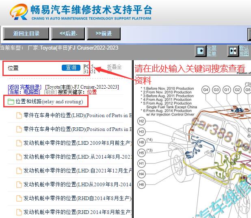251x218 pixels.
Task: Click 折叠全部 to collapse all
Action: [x=114, y=68]
